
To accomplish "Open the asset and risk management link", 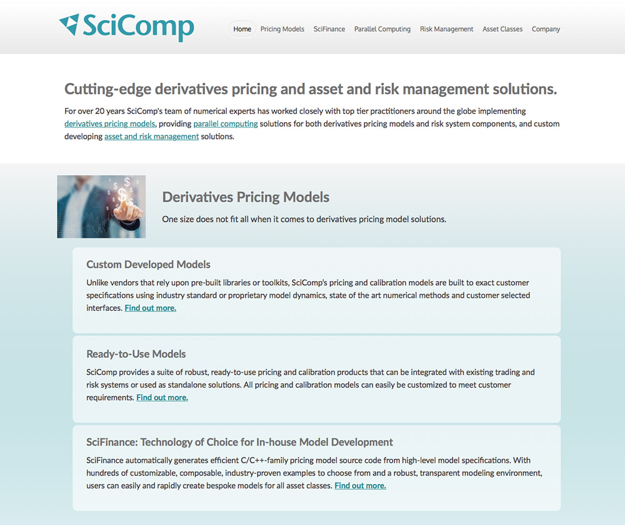I will click(x=151, y=136).
